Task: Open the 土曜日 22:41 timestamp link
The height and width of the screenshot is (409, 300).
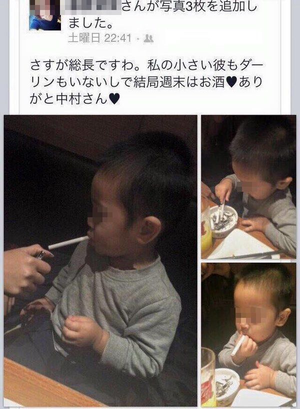Action: click(100, 39)
